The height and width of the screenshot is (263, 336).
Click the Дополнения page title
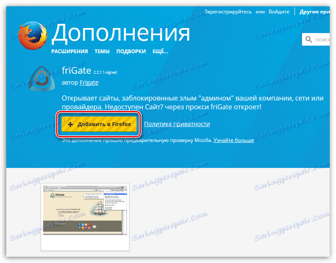(121, 33)
